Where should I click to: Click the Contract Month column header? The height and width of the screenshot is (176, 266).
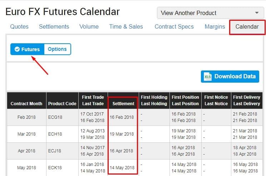26,104
